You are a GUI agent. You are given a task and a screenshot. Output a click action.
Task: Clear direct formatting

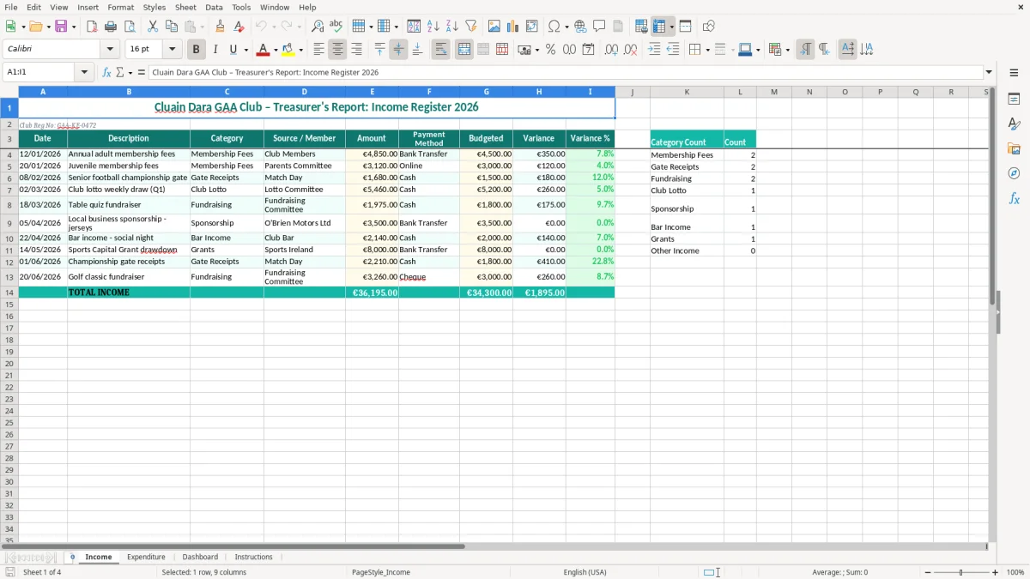click(x=239, y=27)
